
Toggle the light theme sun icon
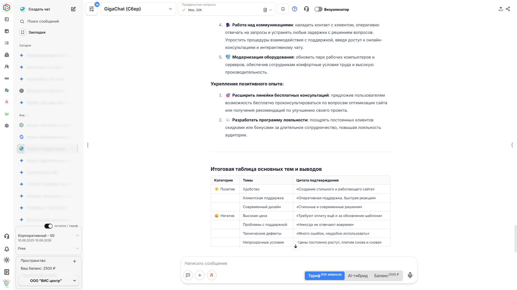[x=6, y=260]
